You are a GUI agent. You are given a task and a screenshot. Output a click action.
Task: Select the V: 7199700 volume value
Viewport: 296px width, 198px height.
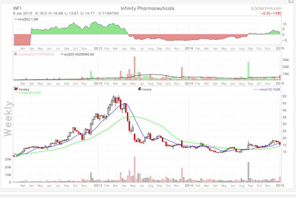pos(108,13)
